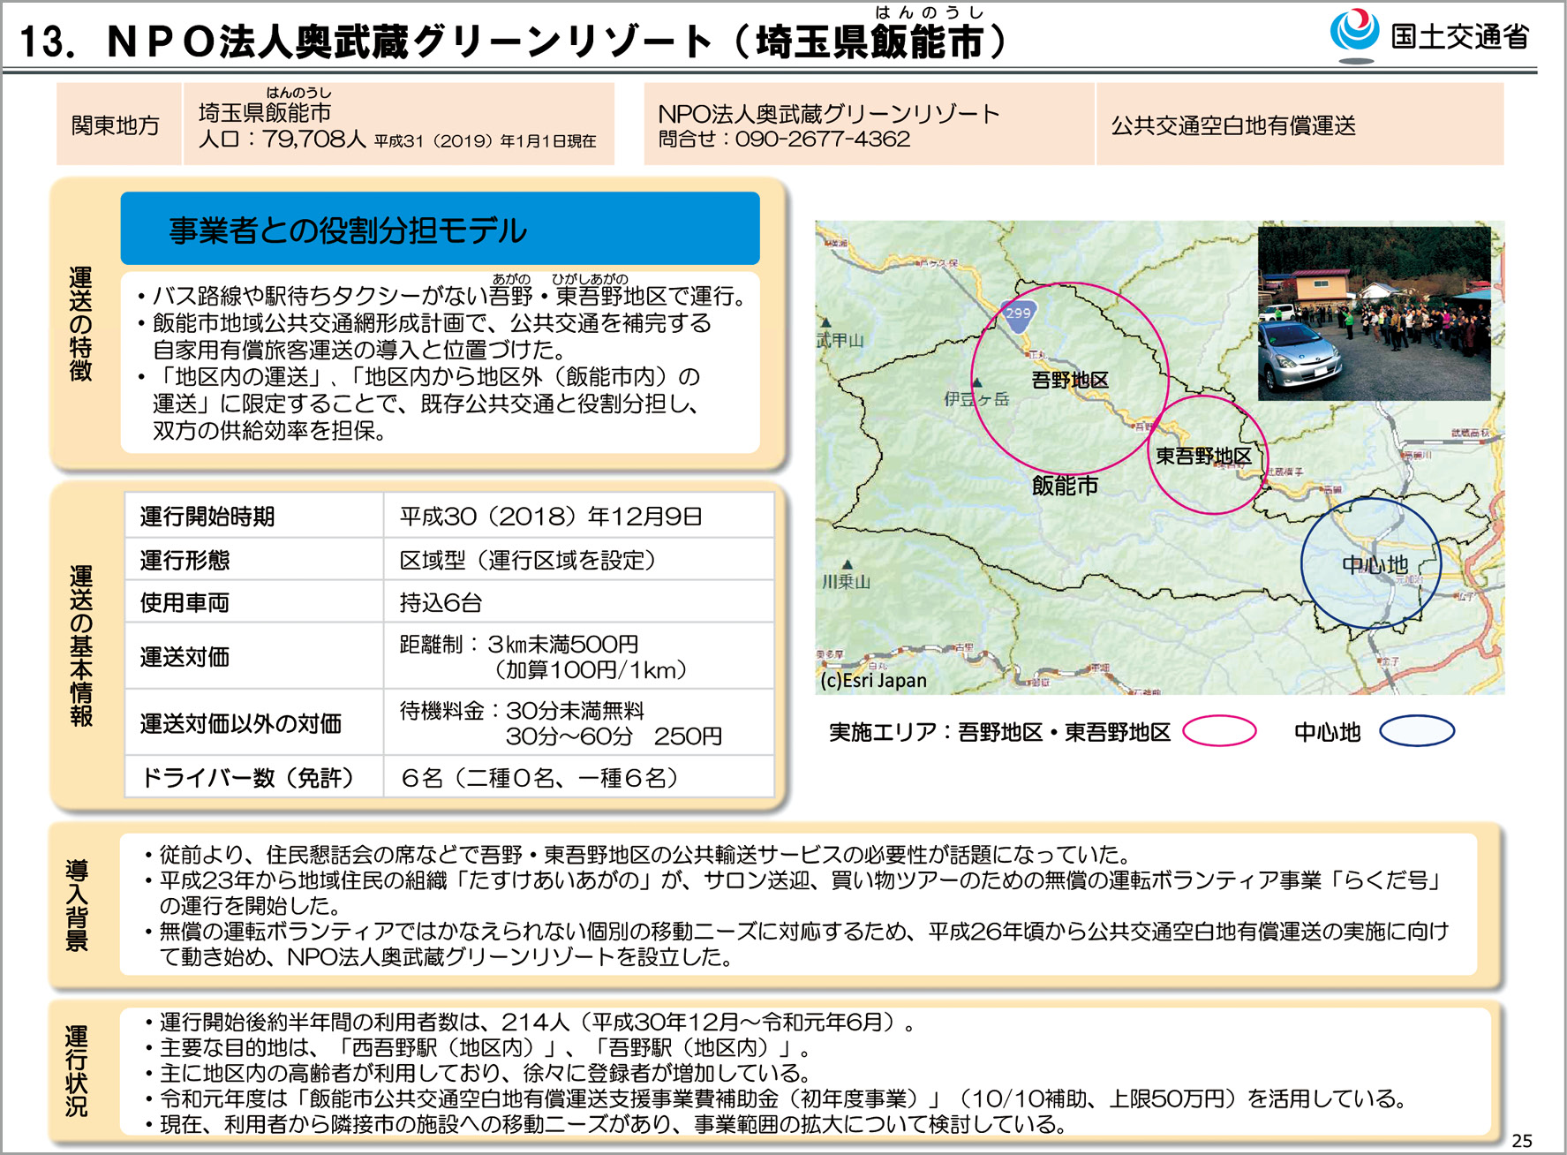
Task: Click the bullet starting バス路線や駅待ちタクシーがない
Action: pos(441,295)
